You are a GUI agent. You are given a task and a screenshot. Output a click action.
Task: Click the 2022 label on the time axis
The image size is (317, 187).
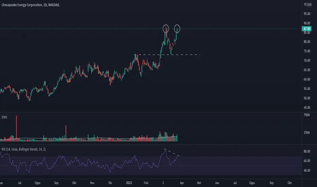coord(129,183)
